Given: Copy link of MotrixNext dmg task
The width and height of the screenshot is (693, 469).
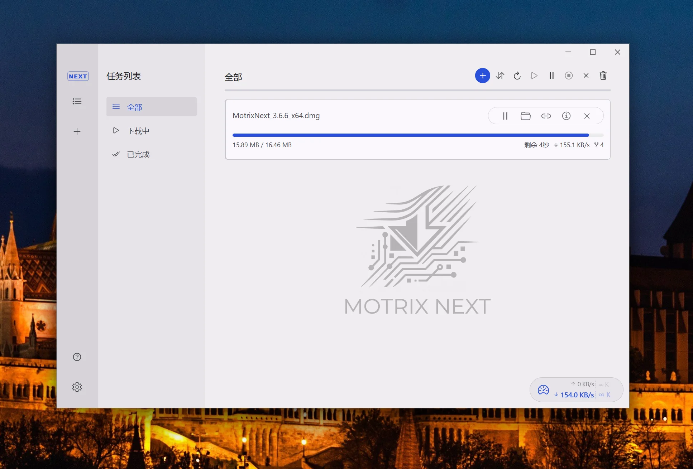Looking at the screenshot, I should (x=546, y=116).
